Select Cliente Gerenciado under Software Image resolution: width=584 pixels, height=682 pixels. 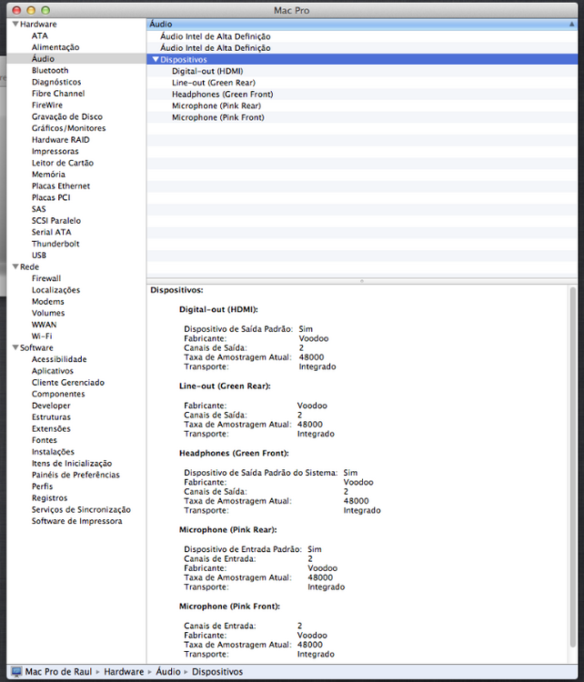click(68, 382)
